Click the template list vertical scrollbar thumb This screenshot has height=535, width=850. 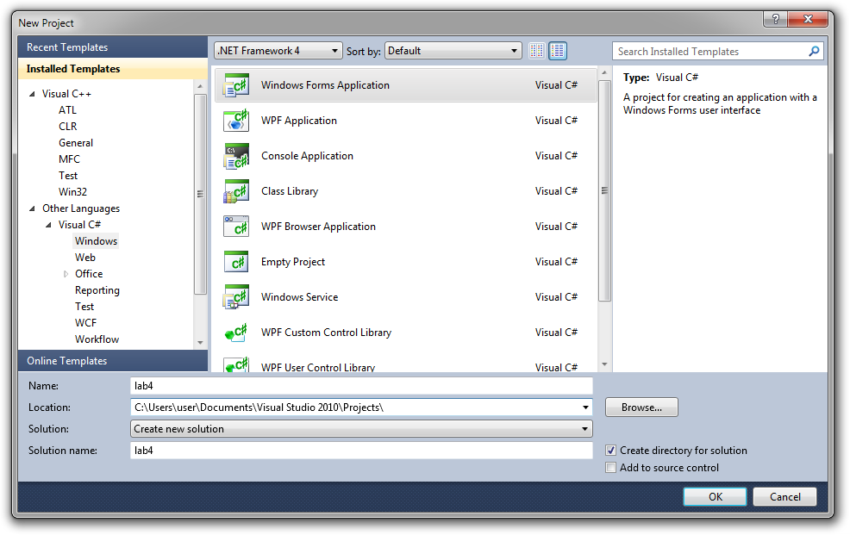tap(604, 190)
